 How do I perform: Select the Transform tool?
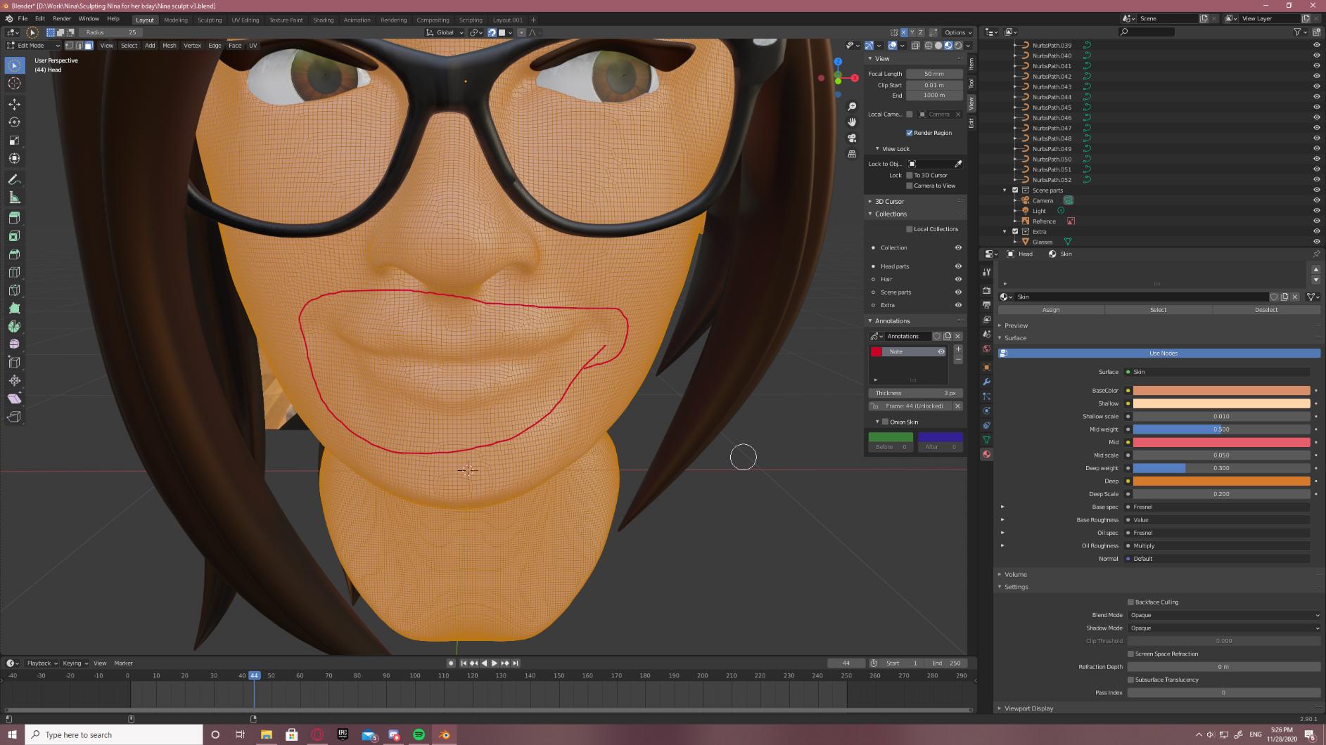14,158
